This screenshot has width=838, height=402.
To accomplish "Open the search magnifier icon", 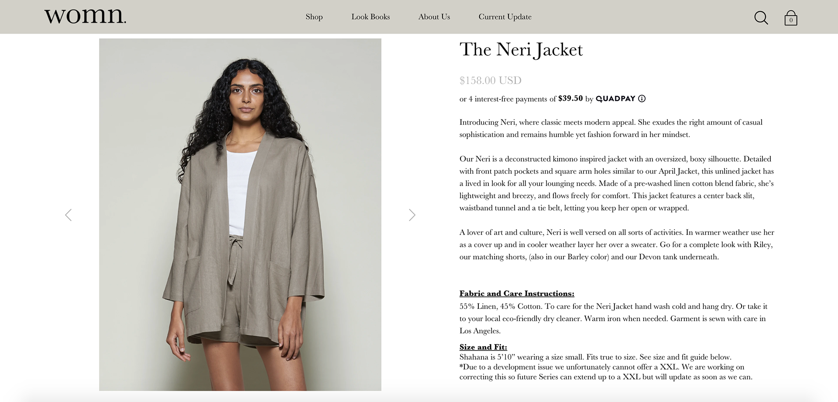I will [x=761, y=18].
